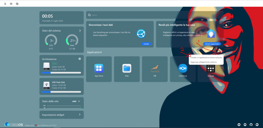Open the user account icon in top bar

(5, 4)
